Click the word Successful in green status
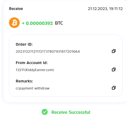The width and height of the screenshot is (127, 120). click(79, 112)
